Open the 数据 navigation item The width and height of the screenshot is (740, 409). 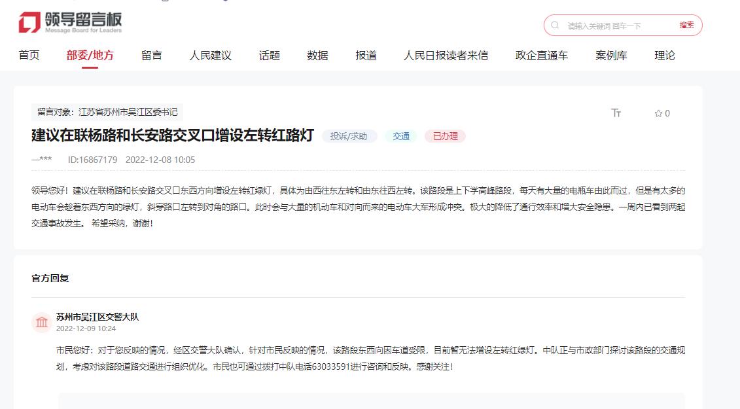(317, 56)
